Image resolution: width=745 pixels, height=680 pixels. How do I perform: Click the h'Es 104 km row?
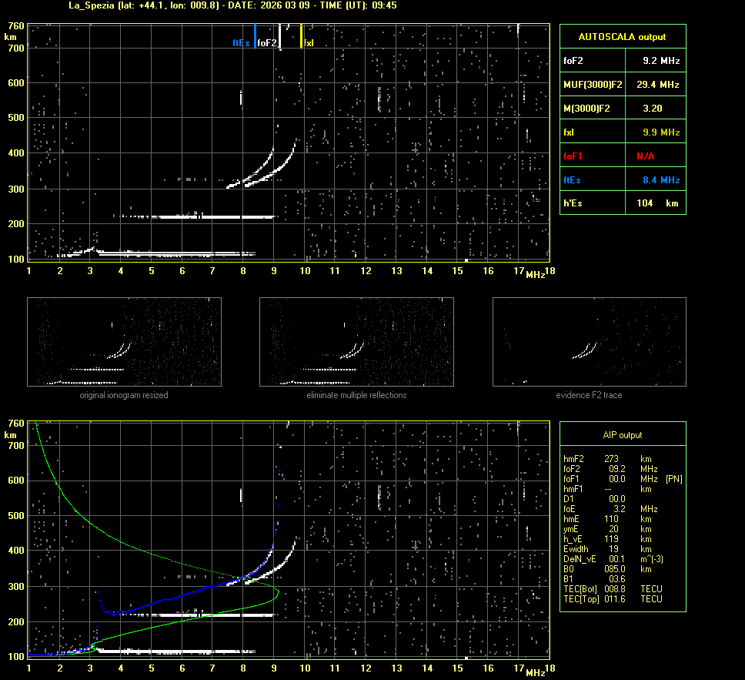622,203
